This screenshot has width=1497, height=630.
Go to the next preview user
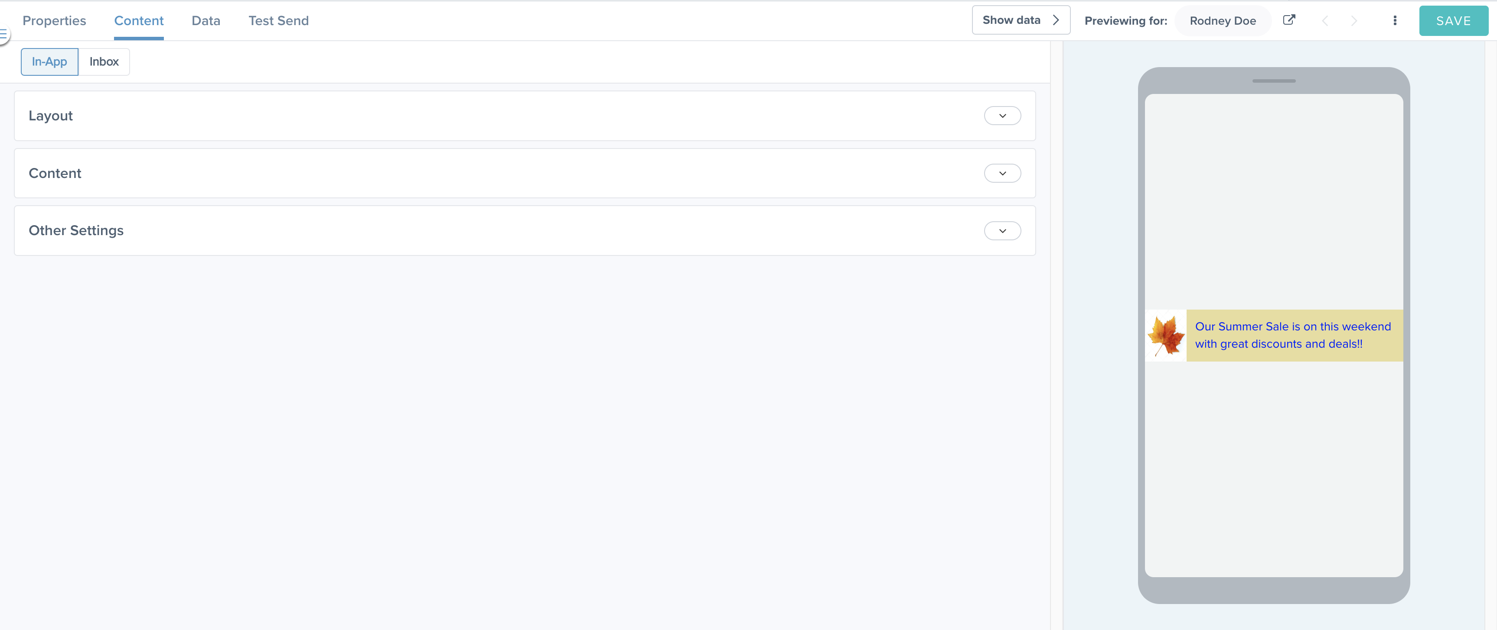(1355, 20)
